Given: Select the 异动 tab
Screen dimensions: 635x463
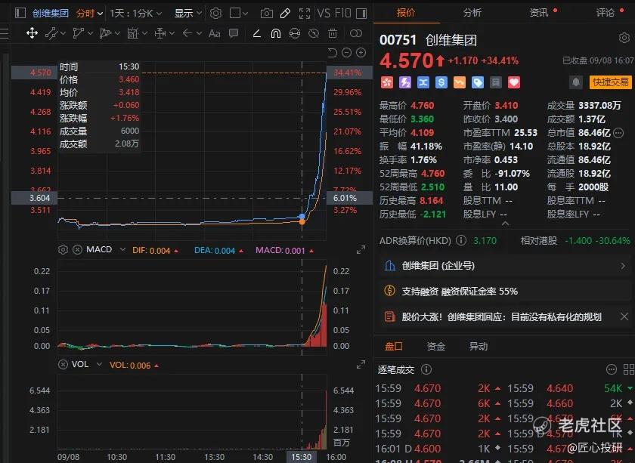Looking at the screenshot, I should (x=479, y=347).
